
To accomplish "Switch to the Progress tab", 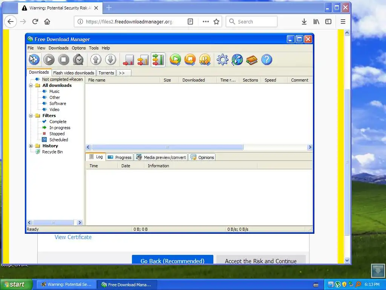I will (x=119, y=157).
